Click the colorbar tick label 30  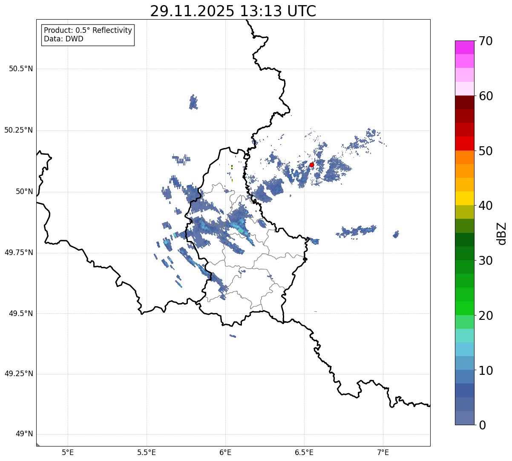486,261
